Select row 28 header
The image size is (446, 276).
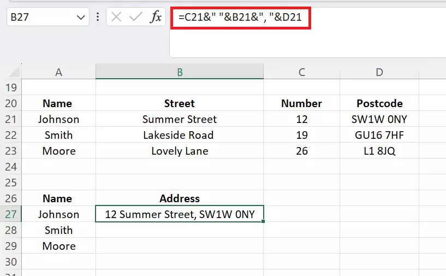click(11, 230)
